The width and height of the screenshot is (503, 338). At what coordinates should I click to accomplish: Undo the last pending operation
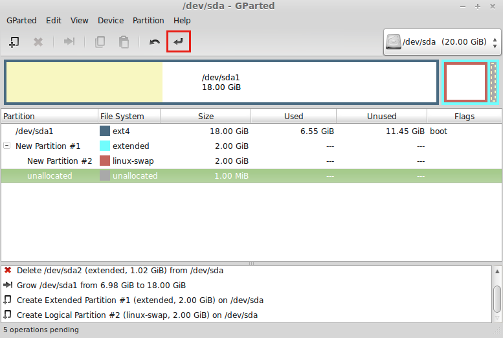point(155,42)
